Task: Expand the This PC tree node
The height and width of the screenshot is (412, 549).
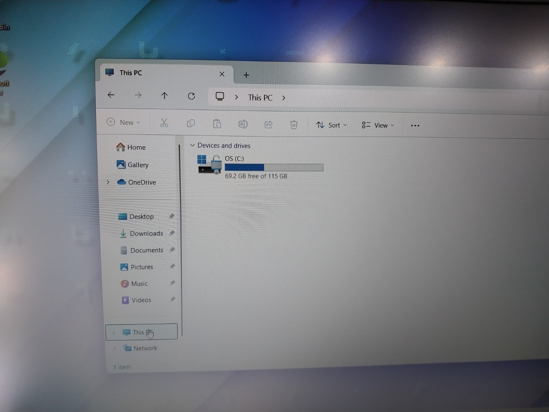Action: pos(114,332)
